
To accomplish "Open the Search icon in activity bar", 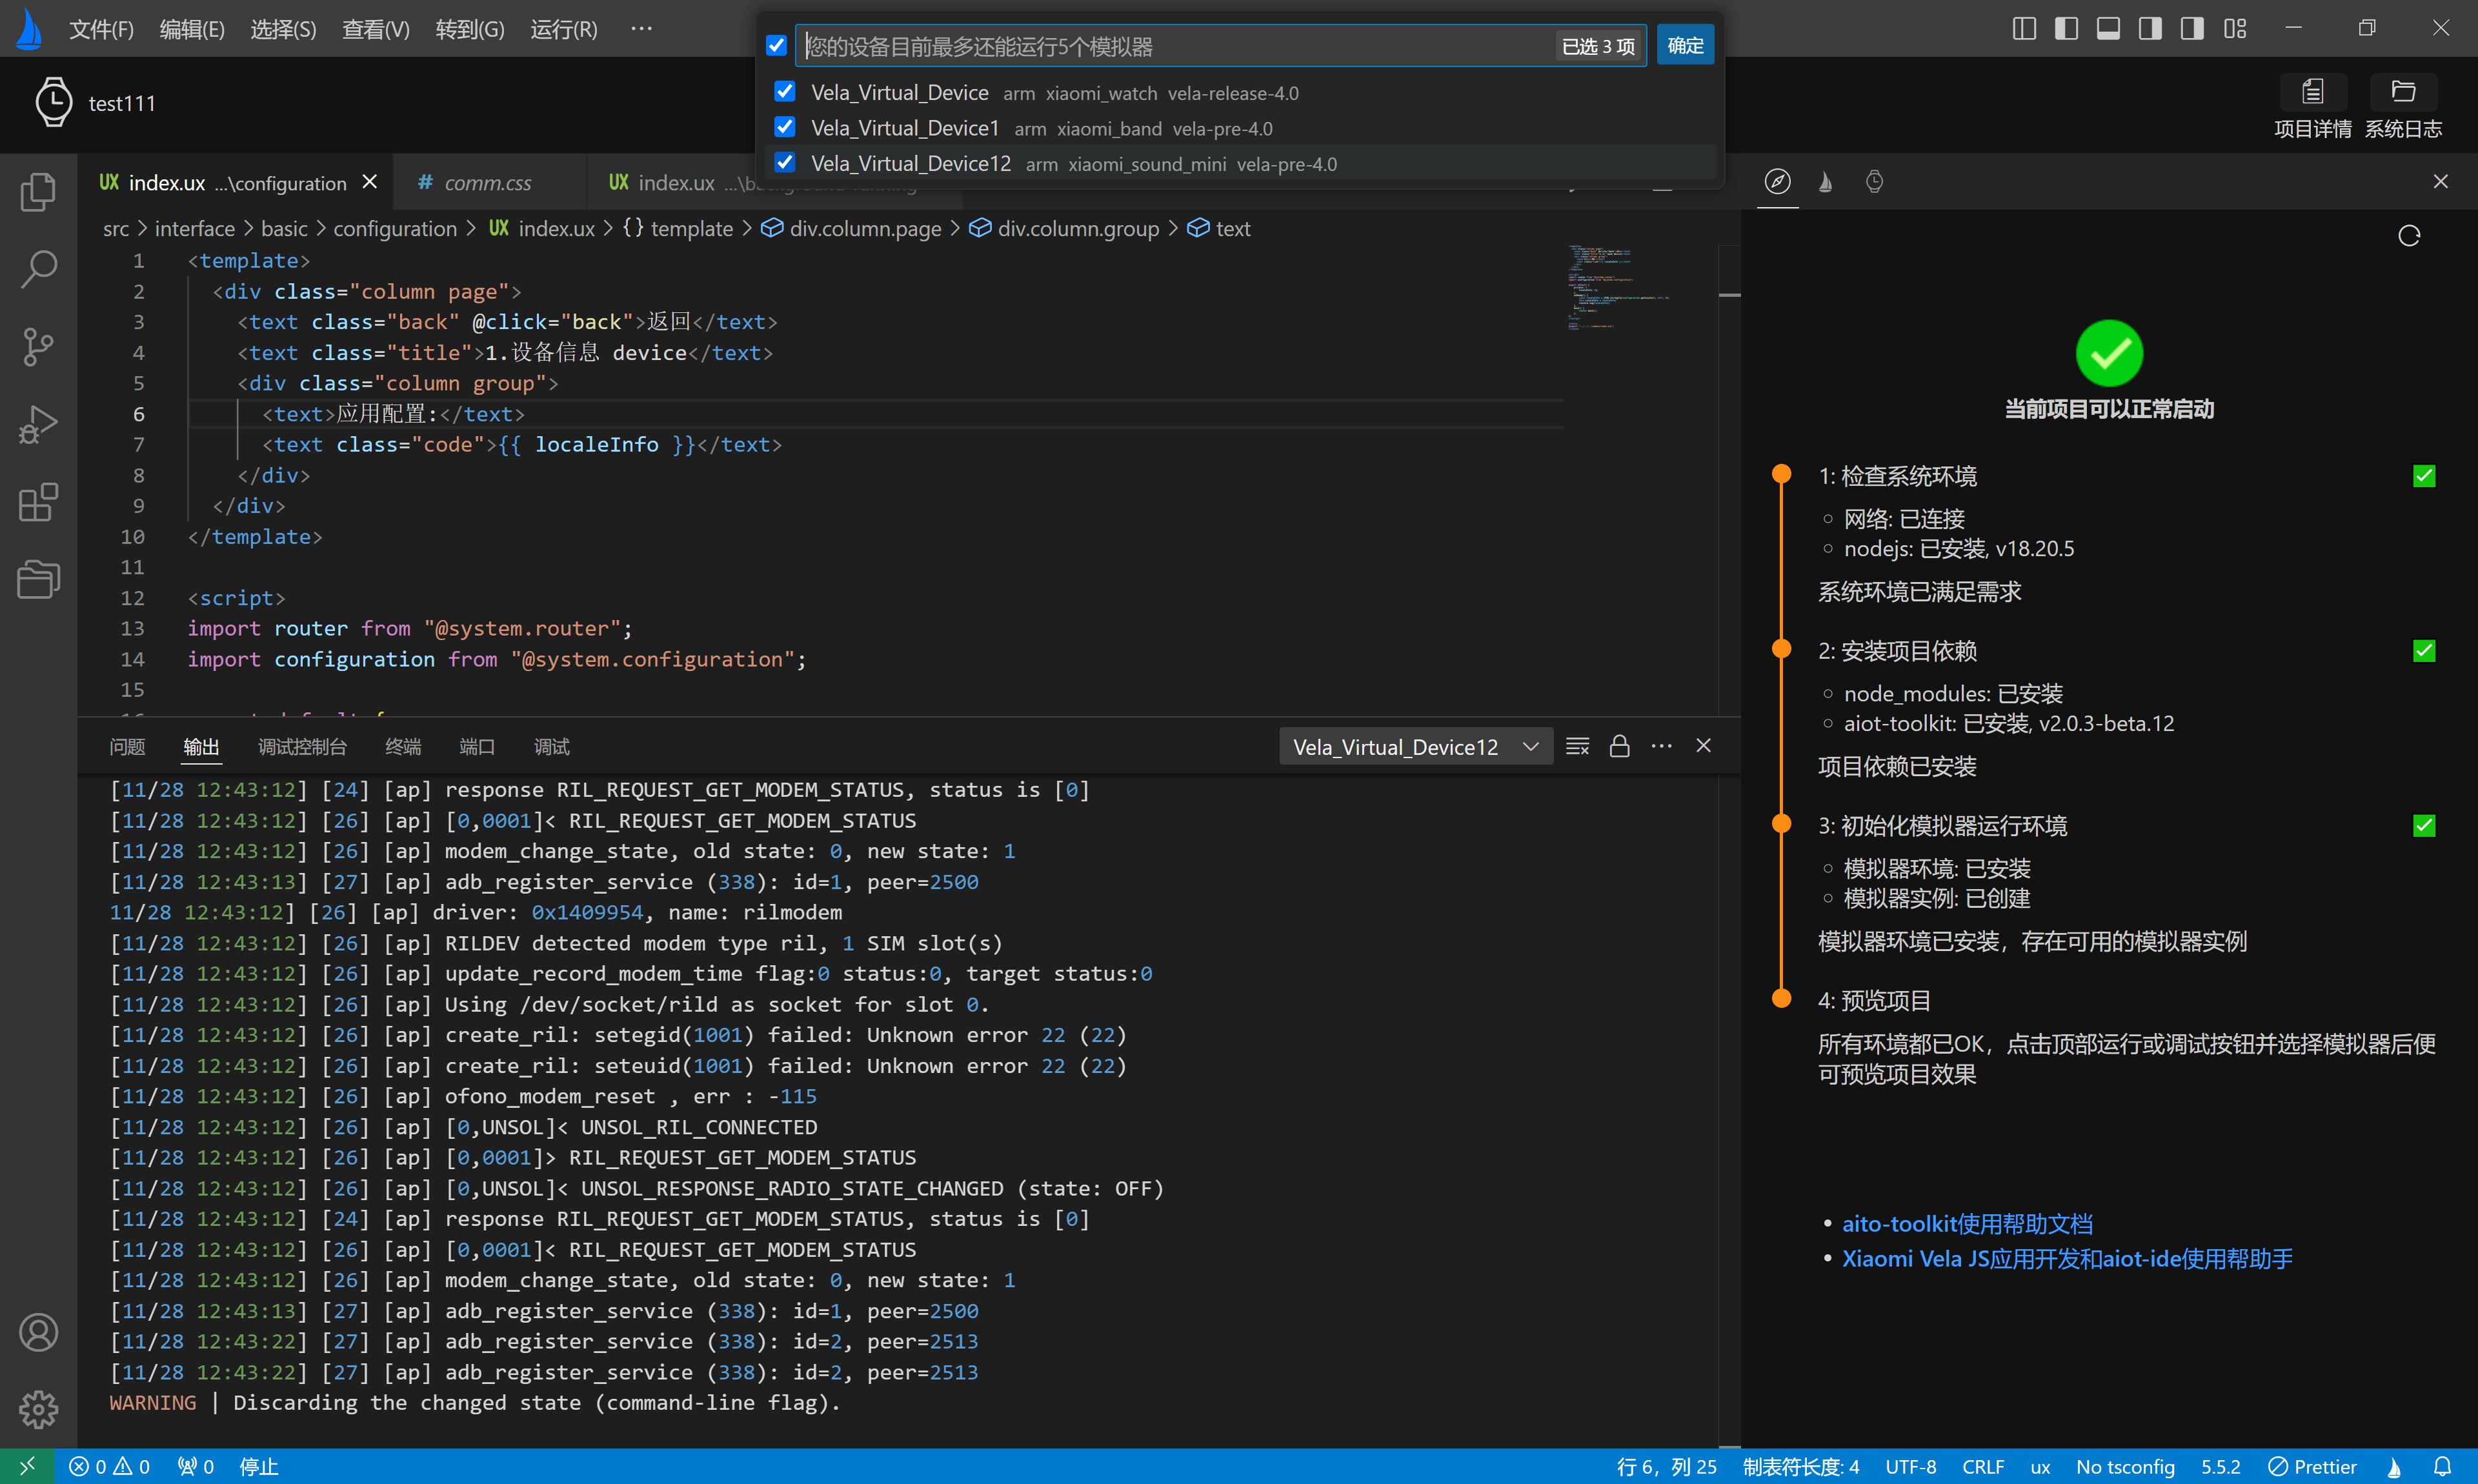I will click(38, 268).
